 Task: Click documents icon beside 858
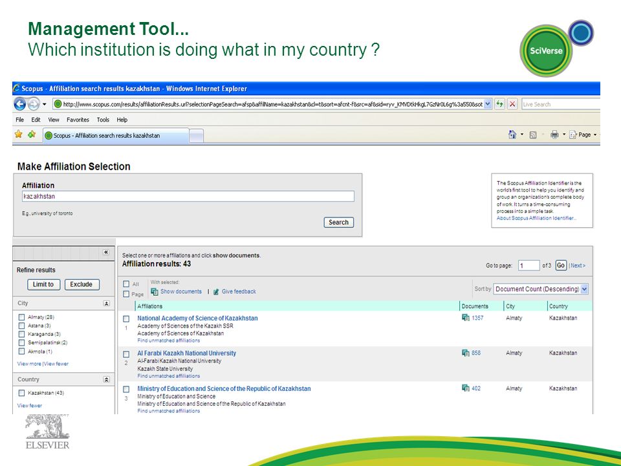[x=465, y=353]
